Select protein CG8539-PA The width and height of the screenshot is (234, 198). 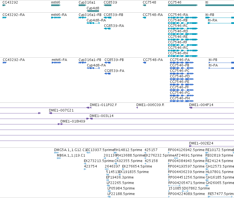point(108,74)
